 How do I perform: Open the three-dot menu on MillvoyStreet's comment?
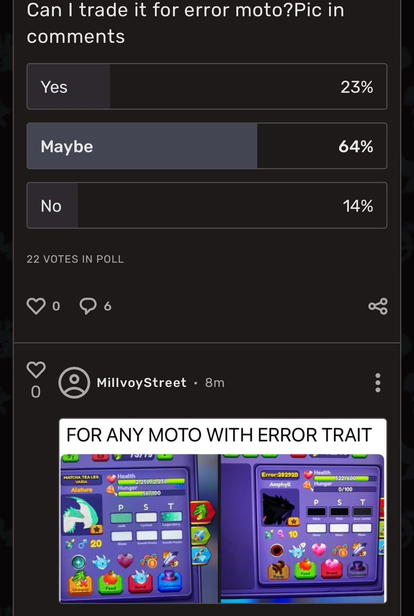(377, 383)
